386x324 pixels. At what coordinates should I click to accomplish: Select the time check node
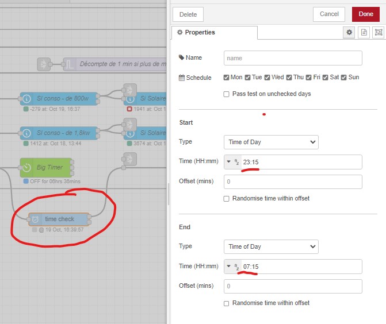pyautogui.click(x=59, y=219)
